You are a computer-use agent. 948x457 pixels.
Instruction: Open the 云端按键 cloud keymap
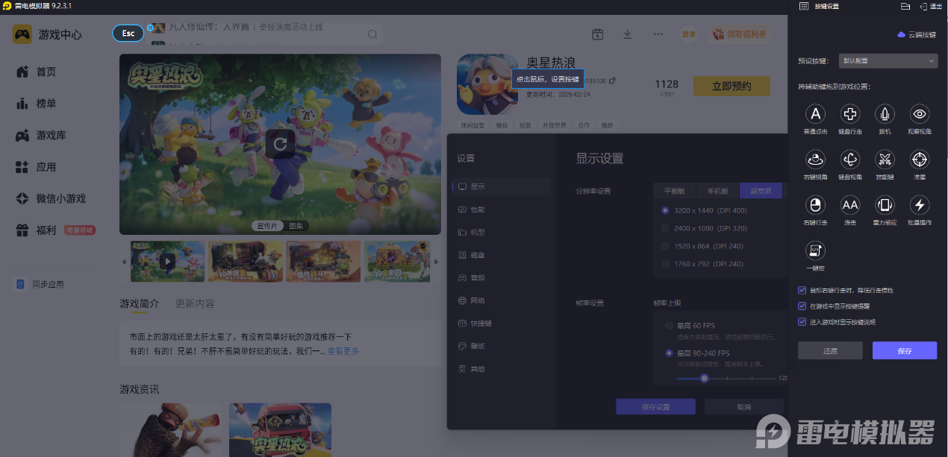point(916,34)
